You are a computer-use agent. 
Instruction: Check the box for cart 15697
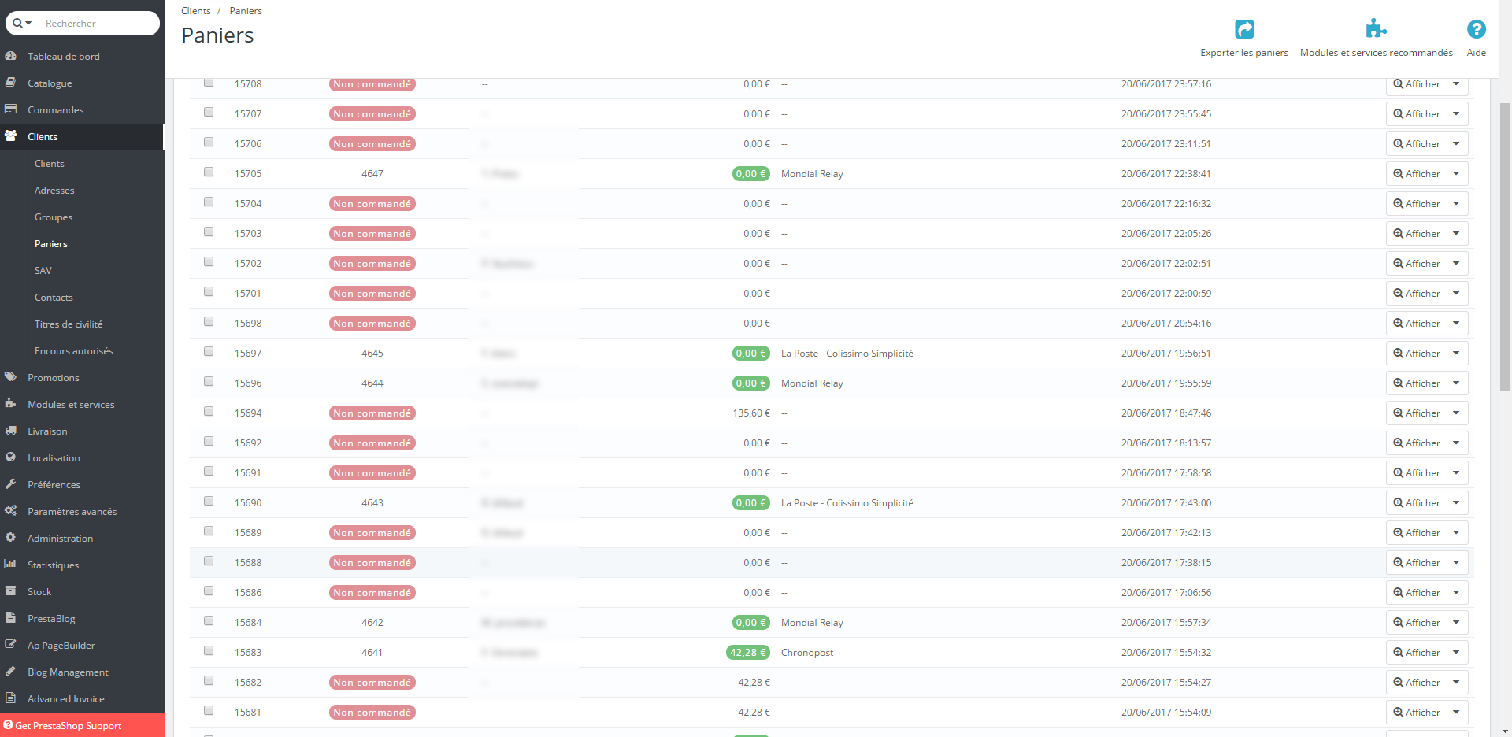coord(209,352)
